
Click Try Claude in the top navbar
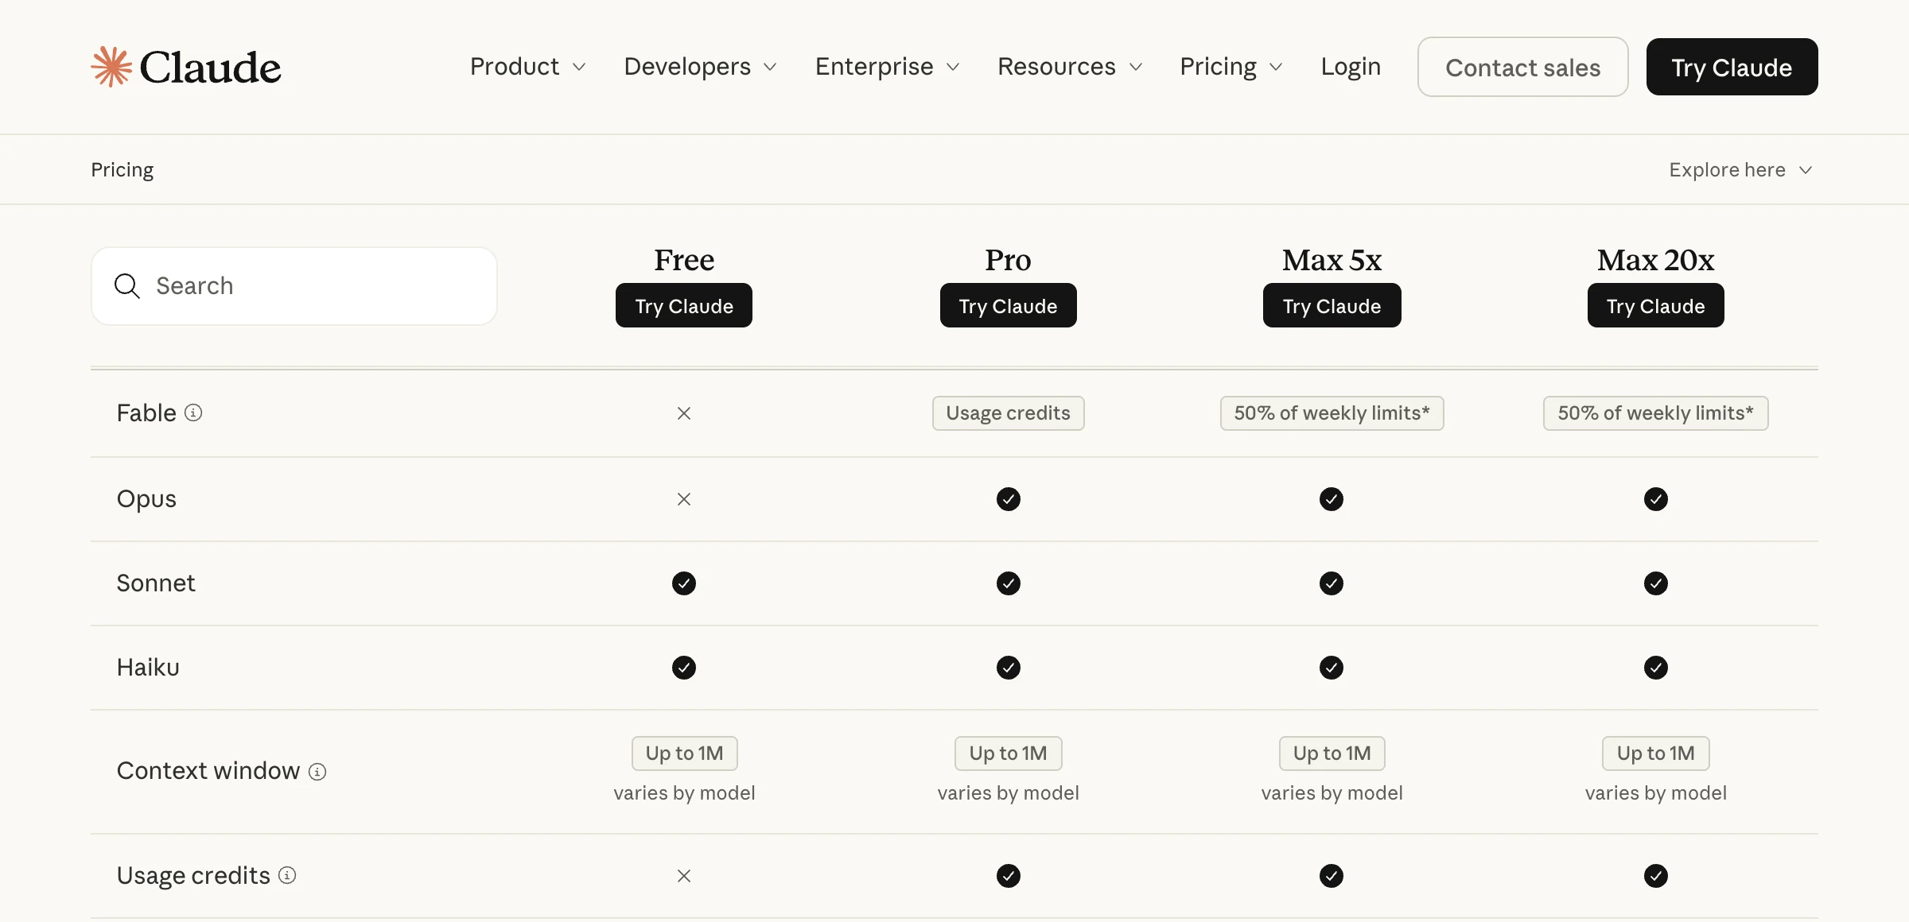(x=1732, y=67)
